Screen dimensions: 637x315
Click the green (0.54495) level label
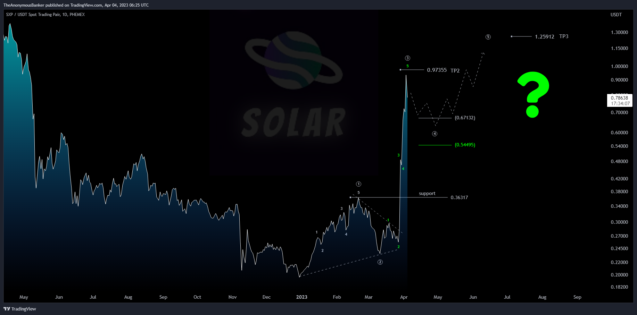(465, 145)
